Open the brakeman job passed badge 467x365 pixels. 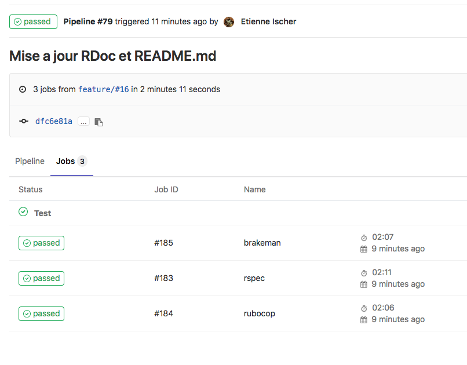(x=41, y=243)
